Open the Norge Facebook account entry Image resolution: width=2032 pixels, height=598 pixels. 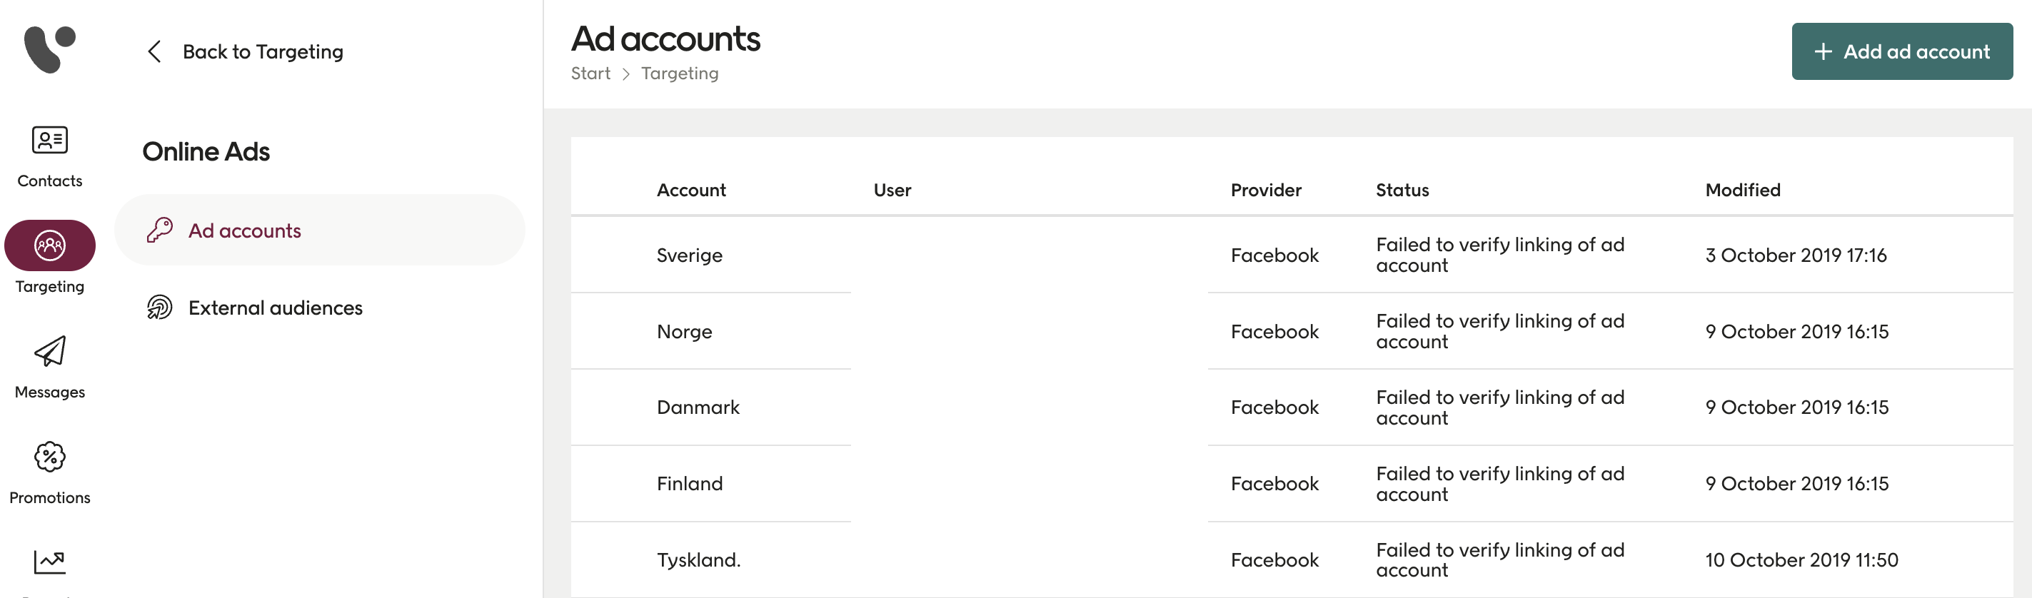[x=683, y=331]
